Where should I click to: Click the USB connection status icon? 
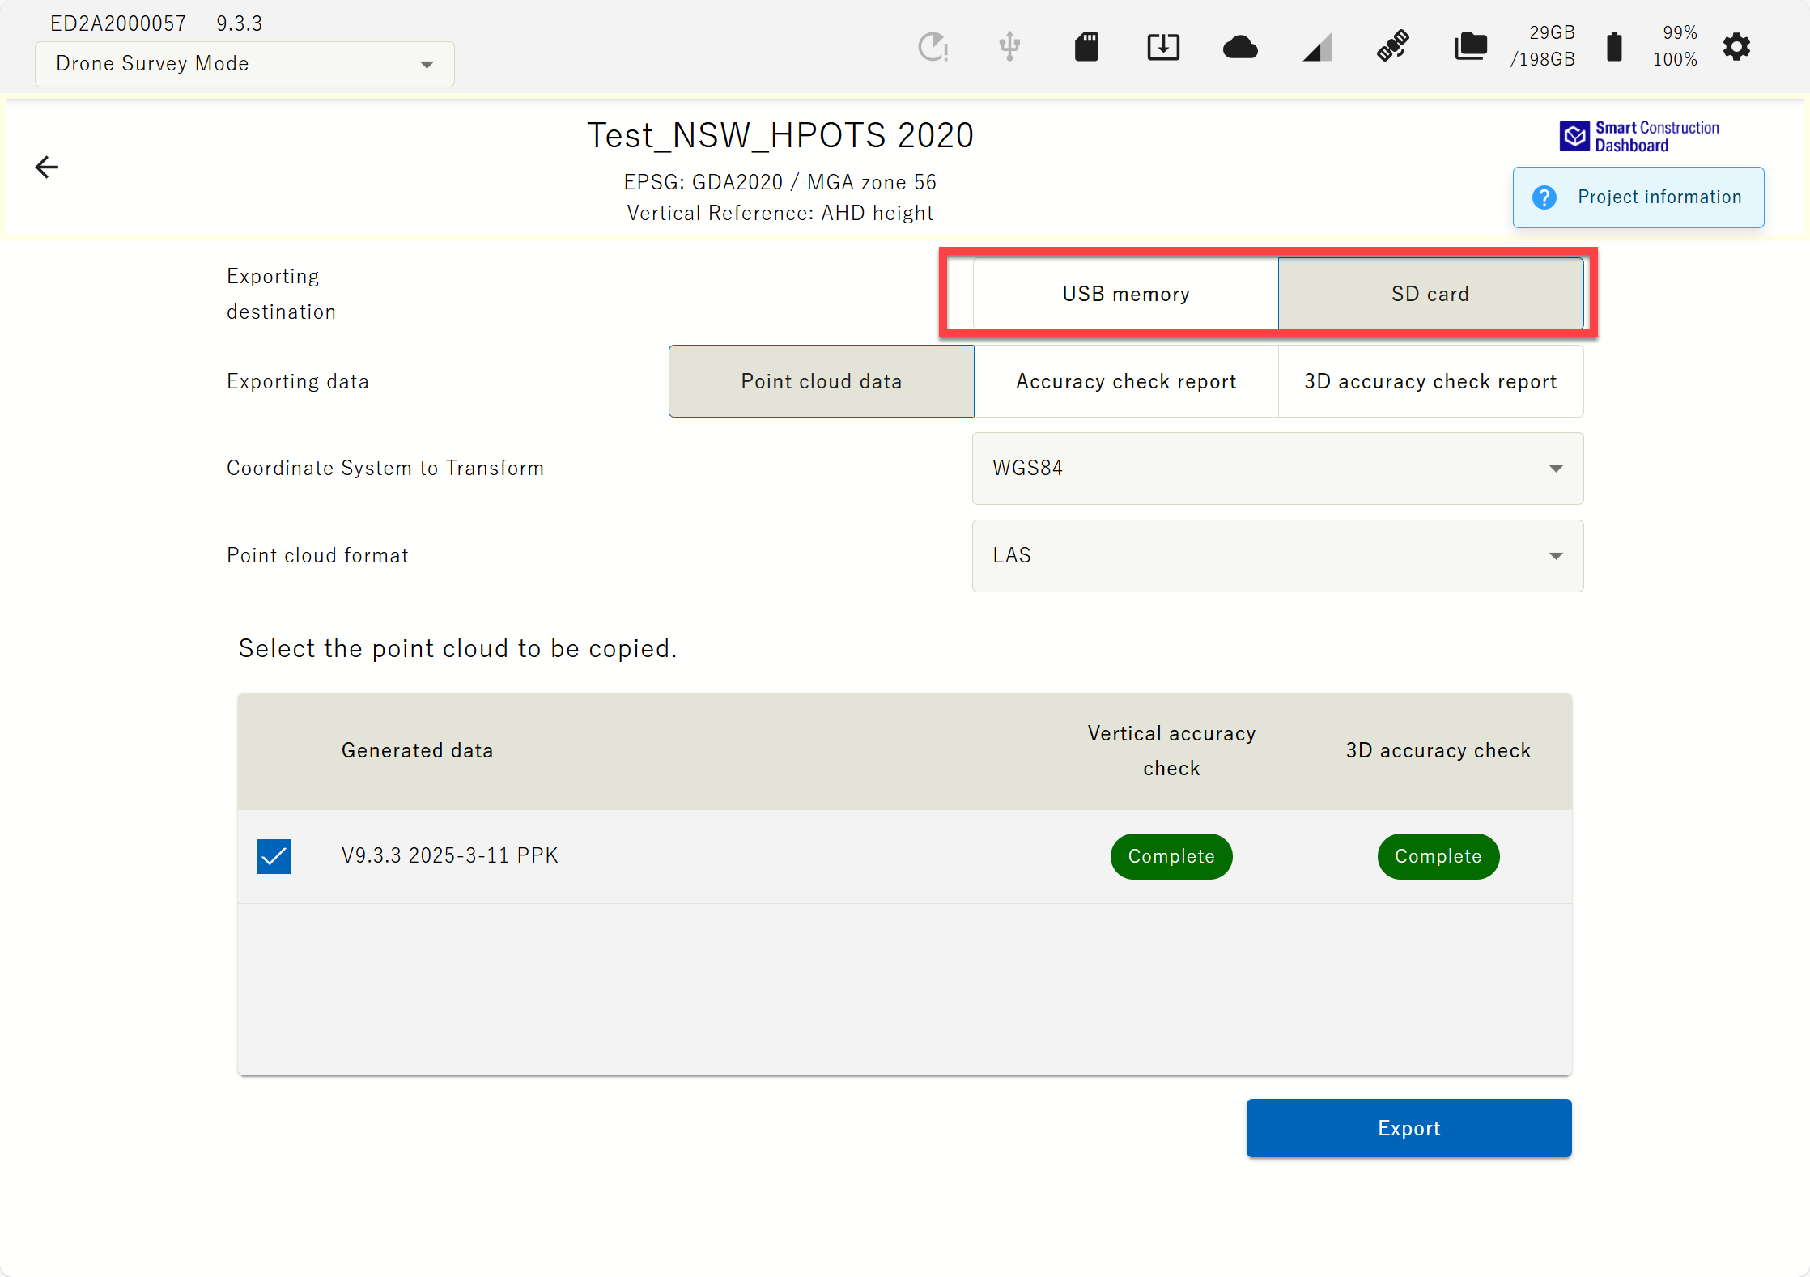pyautogui.click(x=1009, y=47)
